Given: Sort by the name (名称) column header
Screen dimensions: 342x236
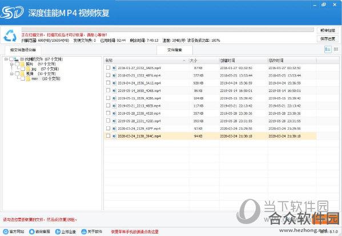Looking at the screenshot, I should [x=109, y=61].
